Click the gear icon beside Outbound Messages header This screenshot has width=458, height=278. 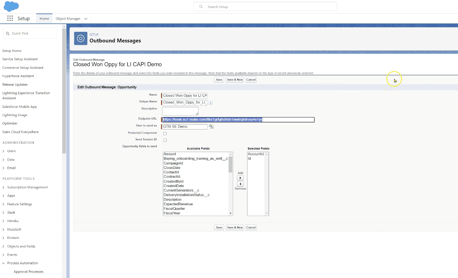pyautogui.click(x=80, y=38)
